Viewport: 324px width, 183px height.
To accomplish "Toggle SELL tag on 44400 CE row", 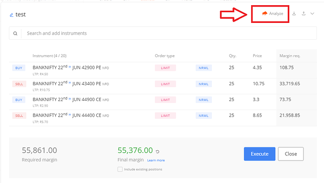I will (19, 116).
